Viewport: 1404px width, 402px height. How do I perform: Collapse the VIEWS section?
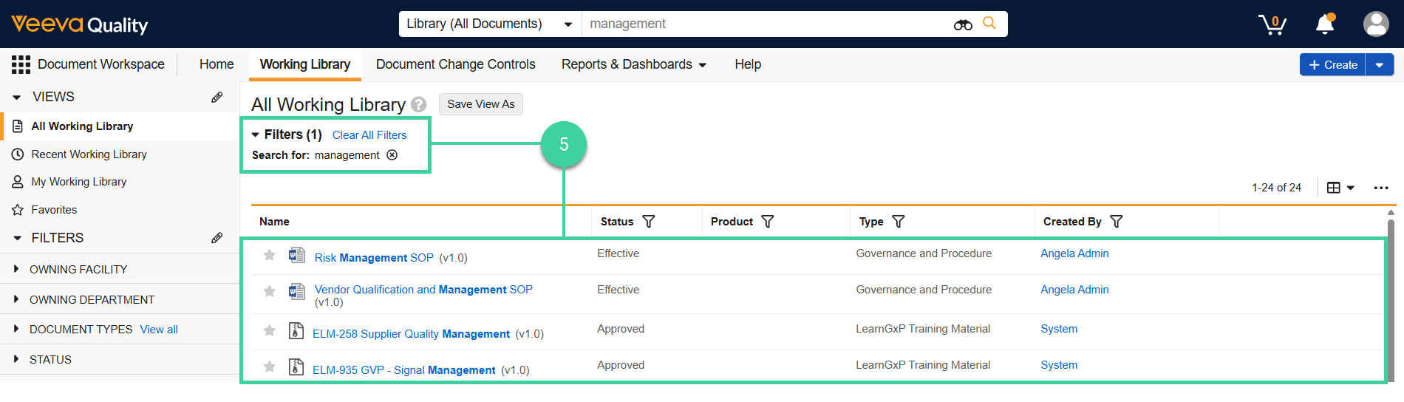16,97
